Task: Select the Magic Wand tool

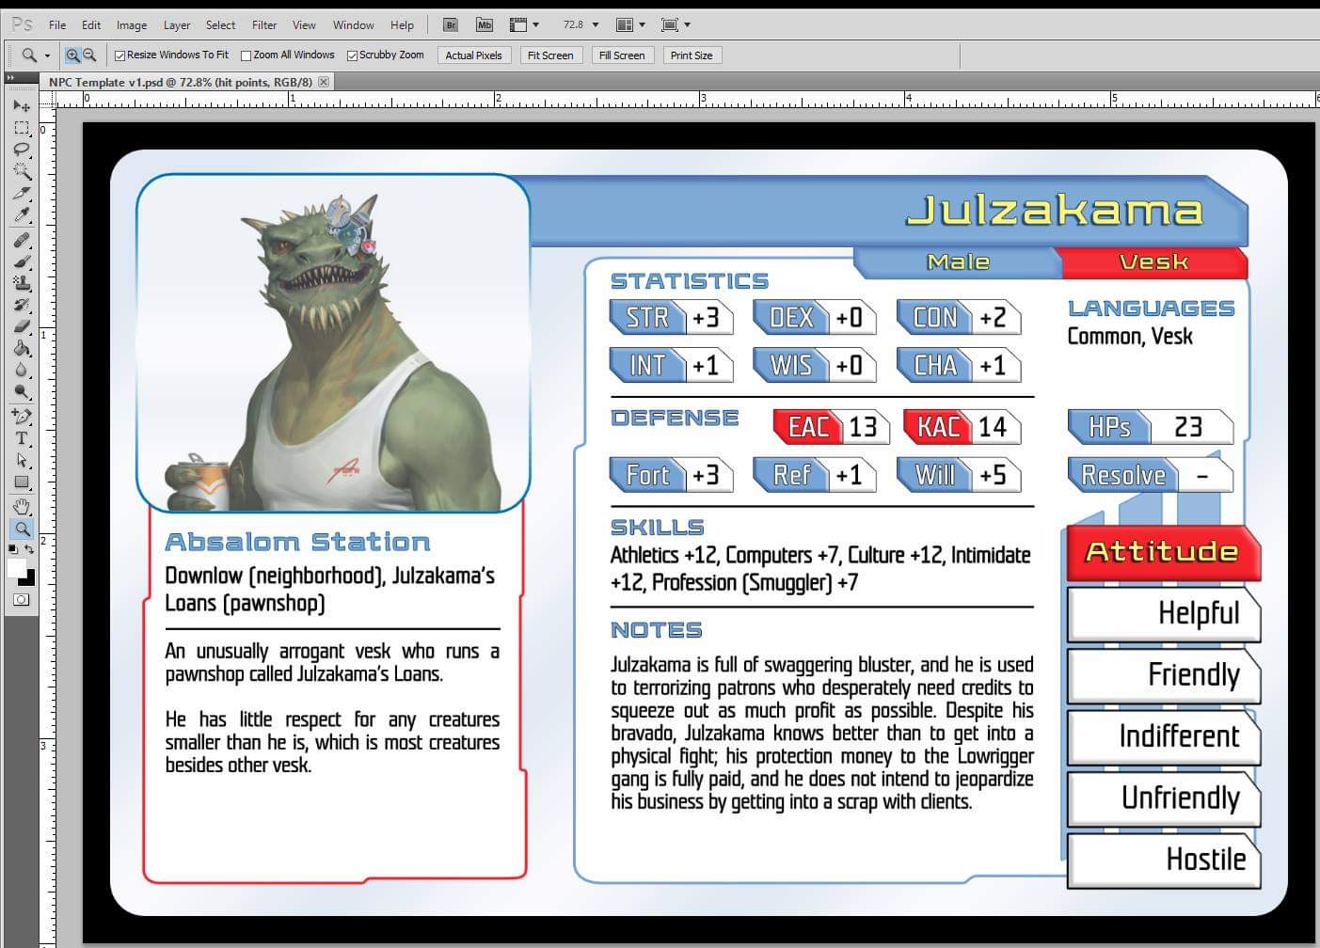Action: pos(22,171)
